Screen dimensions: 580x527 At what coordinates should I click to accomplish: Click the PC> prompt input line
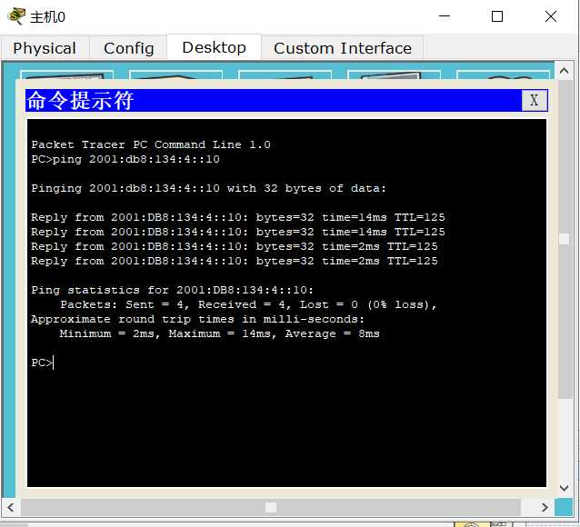pyautogui.click(x=43, y=363)
